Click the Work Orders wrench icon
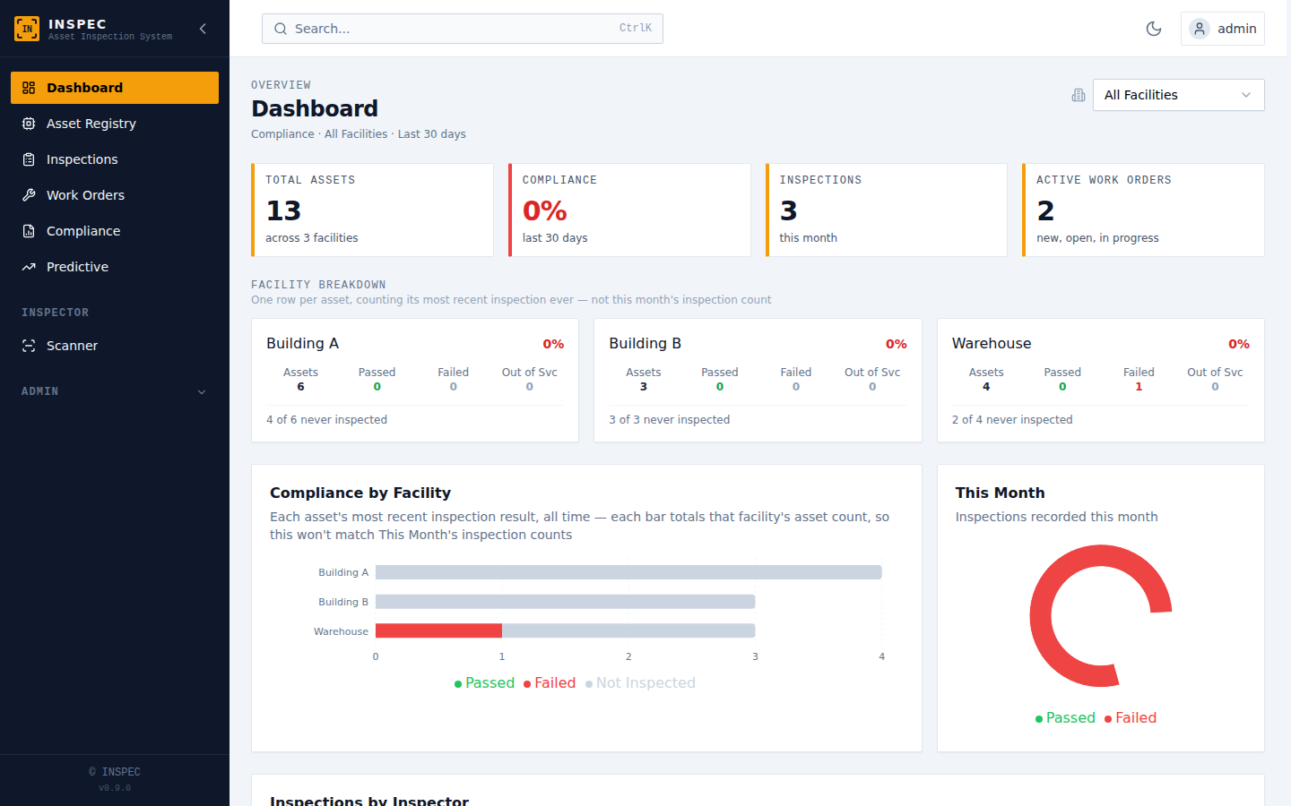This screenshot has width=1291, height=806. [x=29, y=195]
